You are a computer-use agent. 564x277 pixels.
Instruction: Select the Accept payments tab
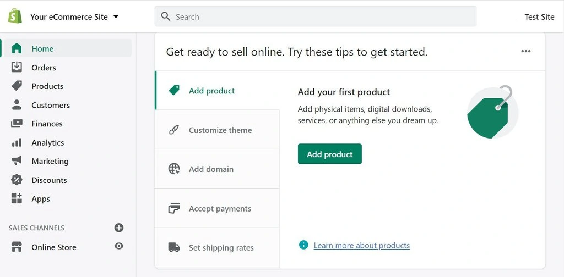217,208
